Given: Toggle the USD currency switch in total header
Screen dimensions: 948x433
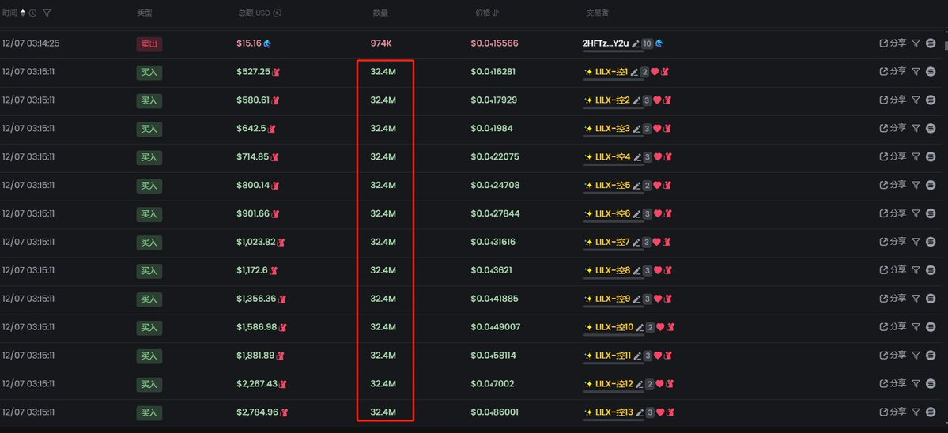Looking at the screenshot, I should pos(278,13).
